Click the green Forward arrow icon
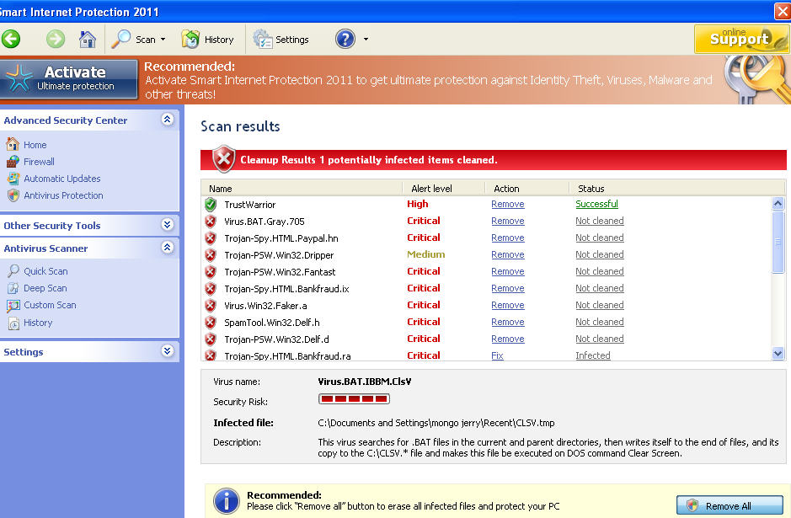This screenshot has width=791, height=518. [56, 39]
